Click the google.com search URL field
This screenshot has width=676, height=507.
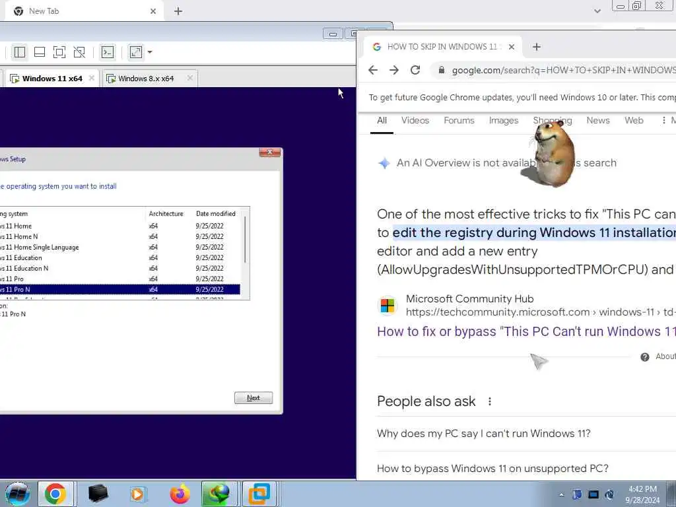point(563,70)
